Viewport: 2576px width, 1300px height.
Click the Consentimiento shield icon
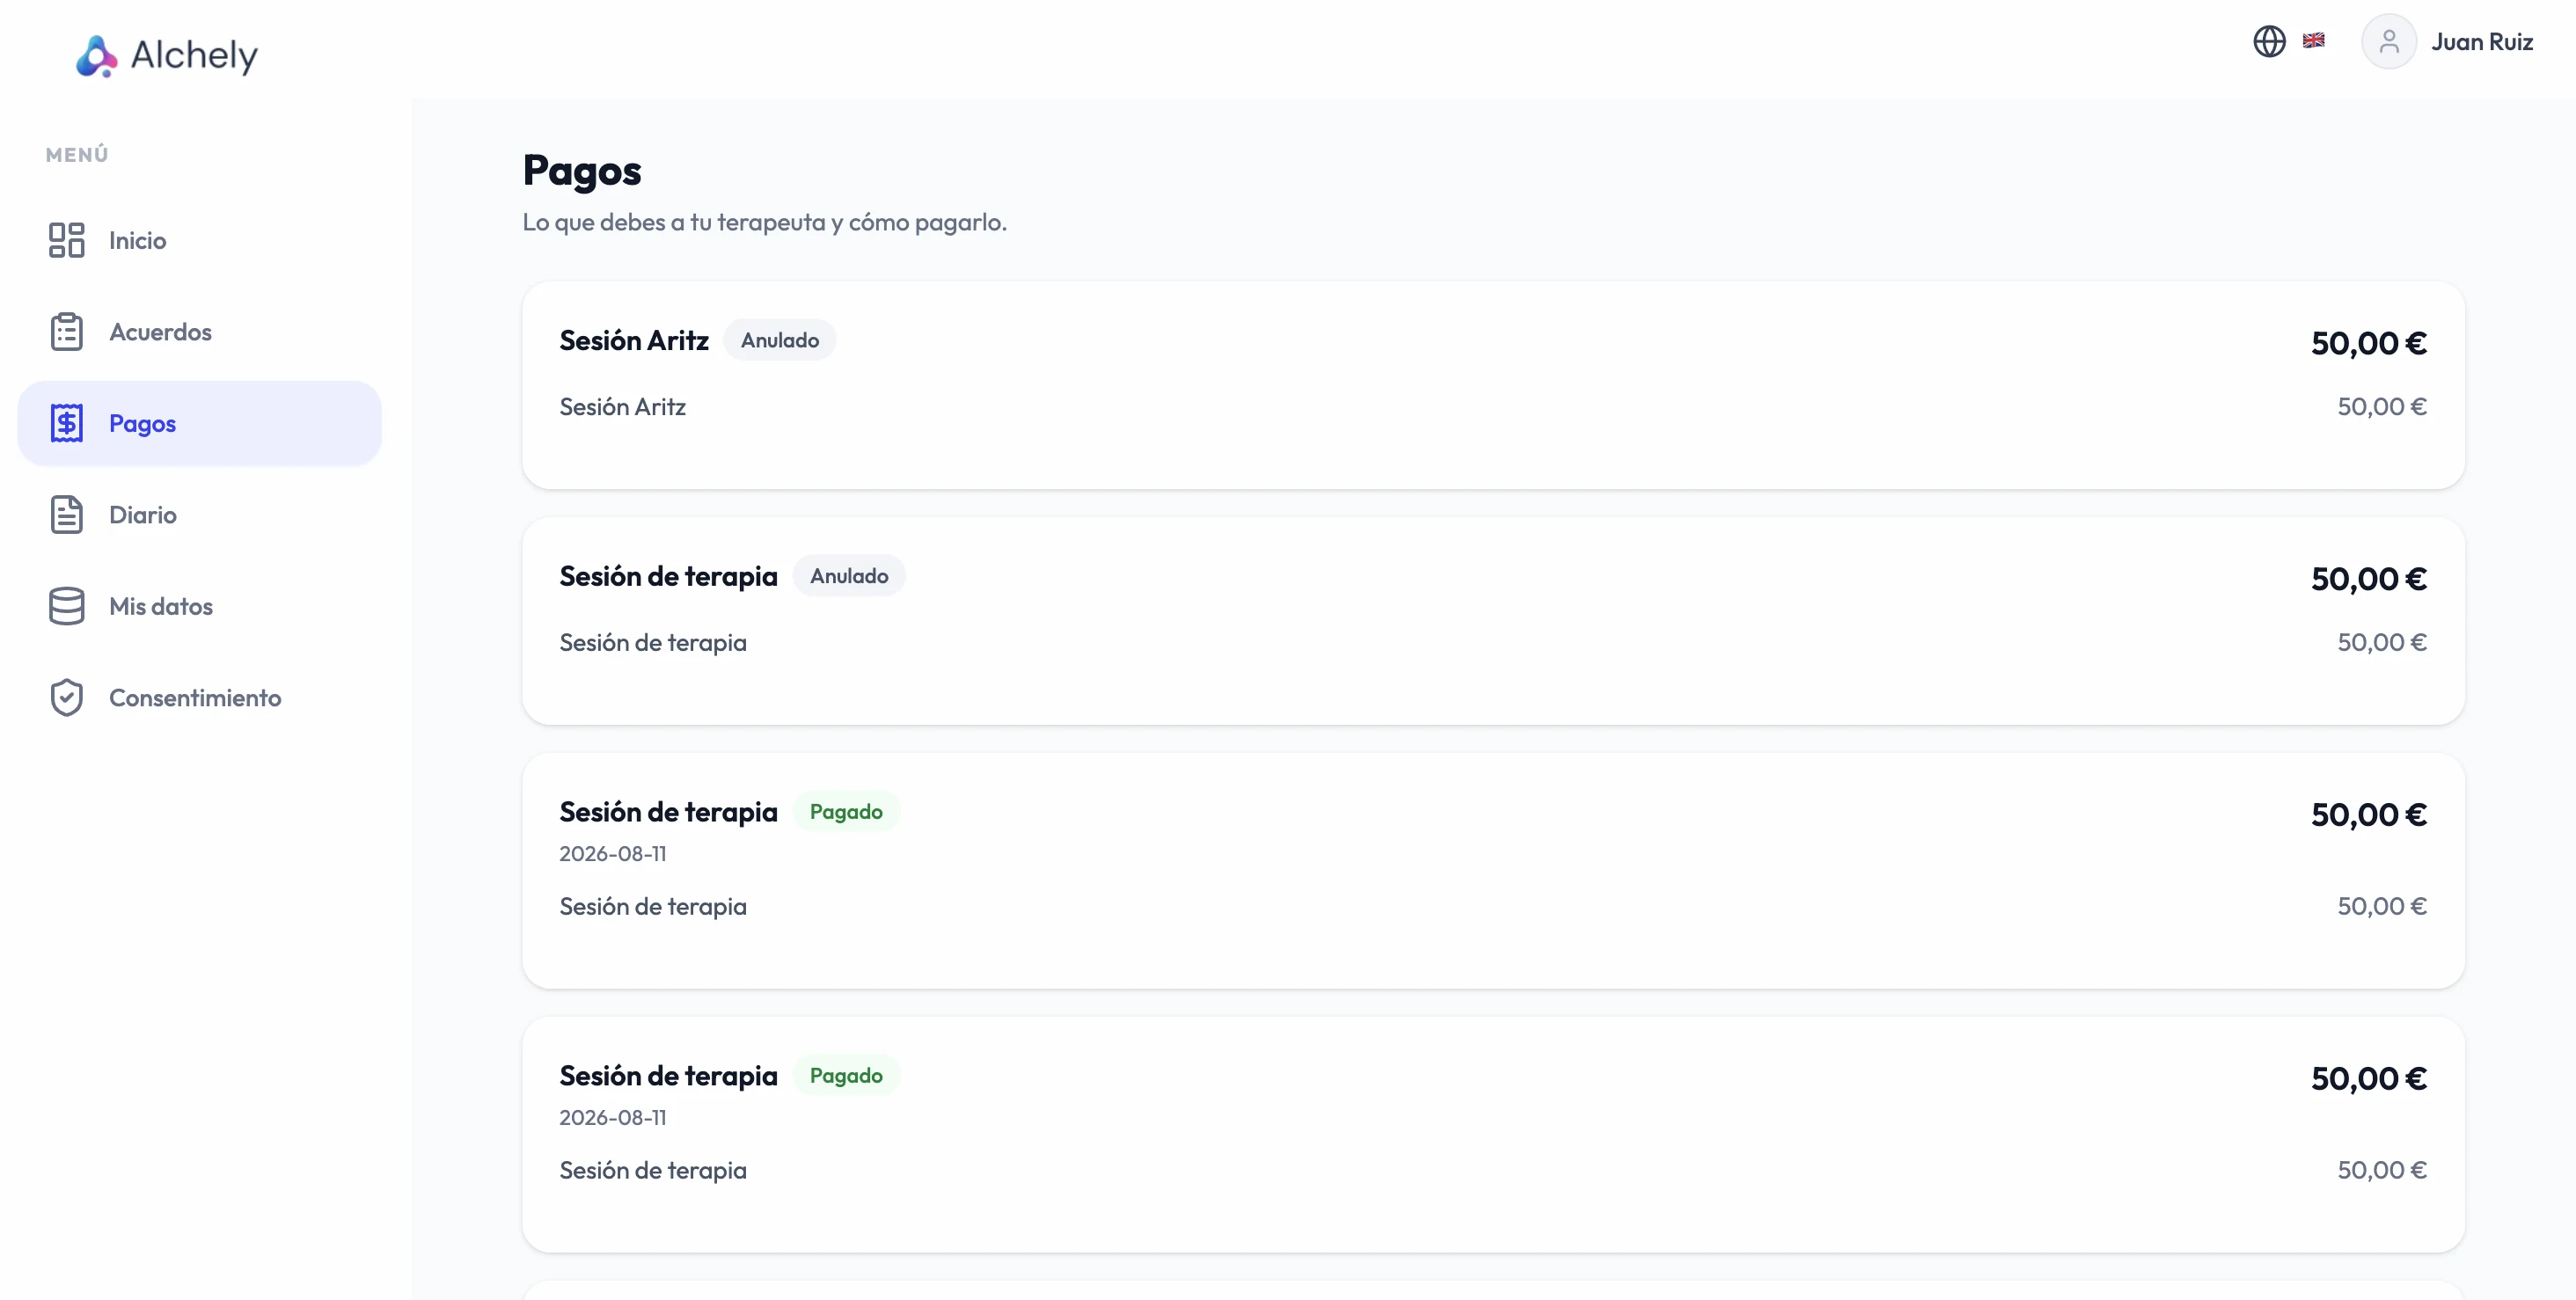pos(66,698)
